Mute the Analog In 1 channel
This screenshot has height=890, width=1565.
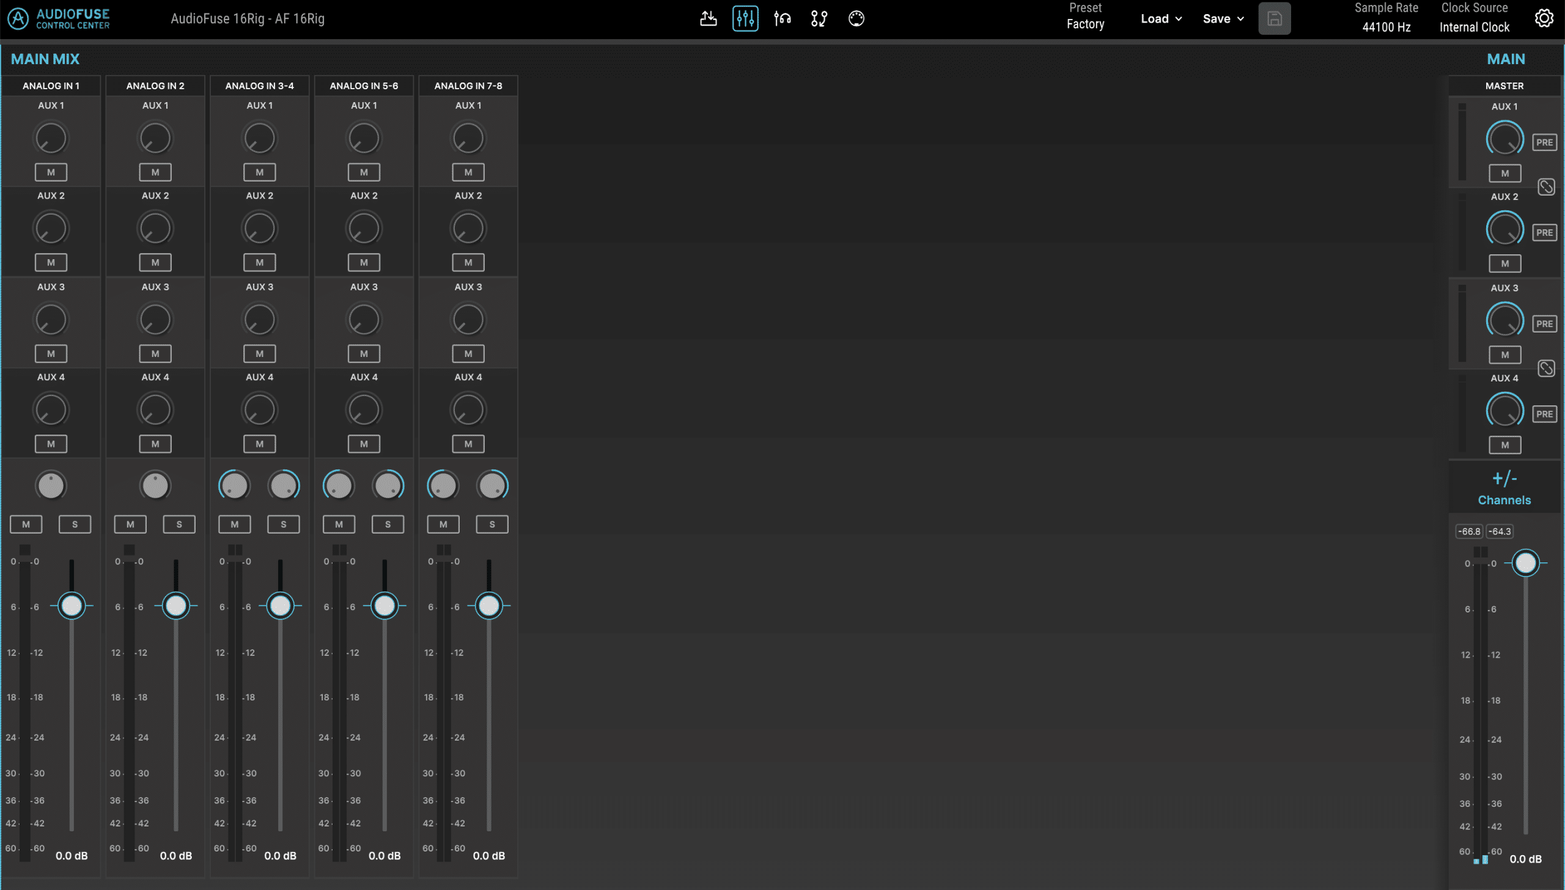26,524
